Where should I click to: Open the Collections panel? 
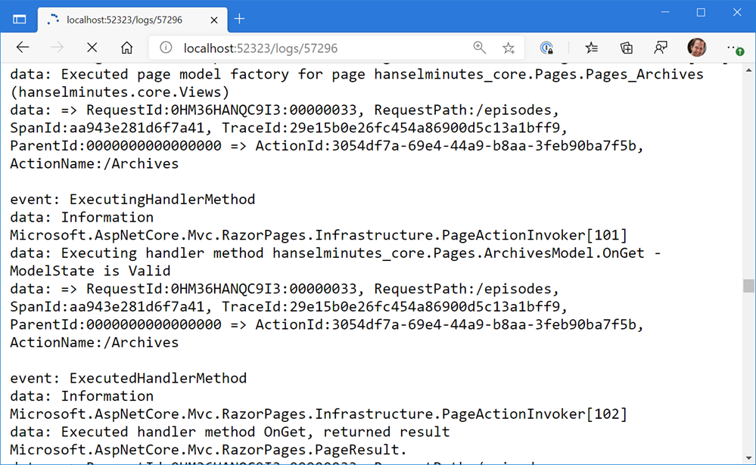(x=627, y=47)
